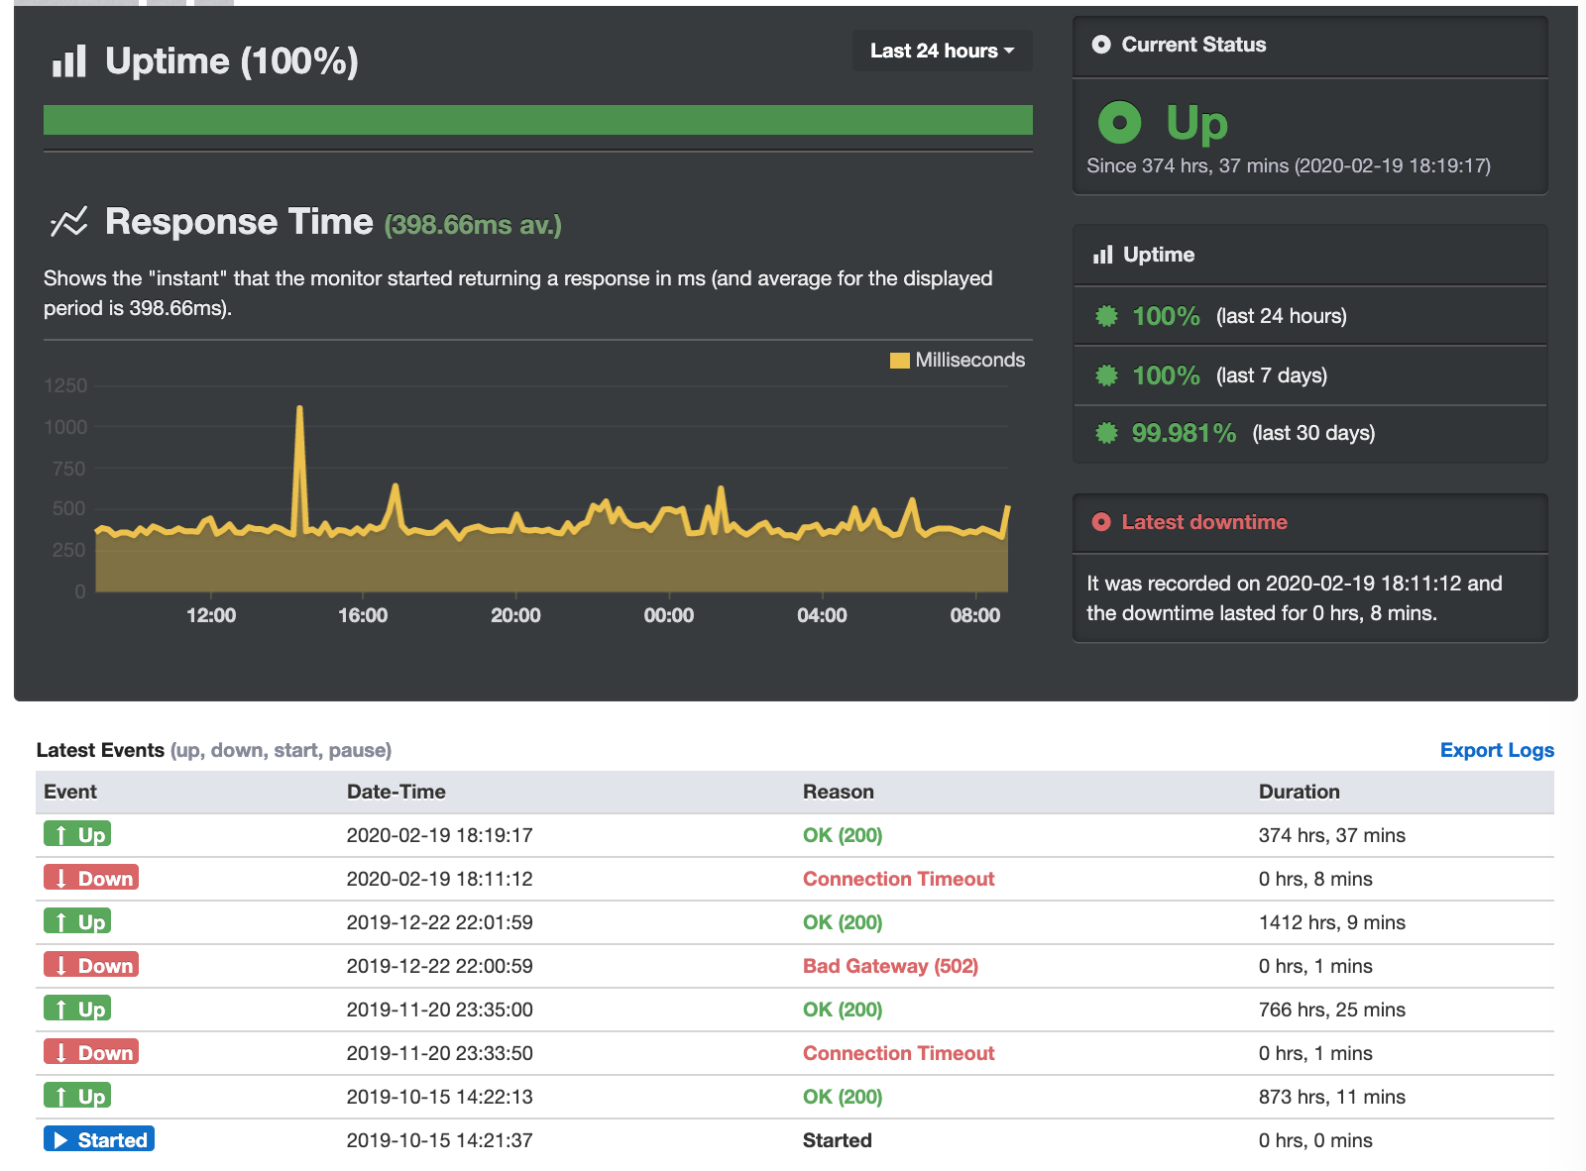This screenshot has width=1586, height=1171.
Task: Click the 1412 hrs, 9 mins duration
Action: (1332, 922)
